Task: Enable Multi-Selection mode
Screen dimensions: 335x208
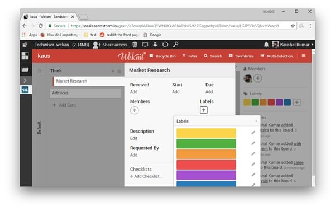Action: pyautogui.click(x=276, y=56)
